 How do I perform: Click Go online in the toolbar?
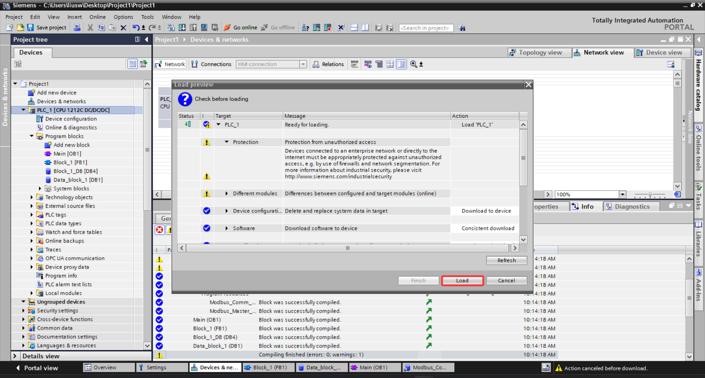pyautogui.click(x=241, y=28)
